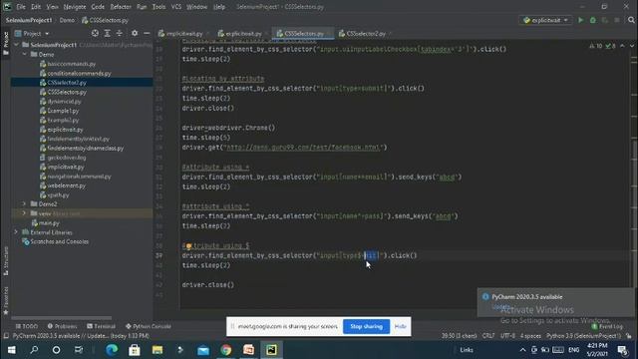Open the Event Log

(607, 326)
